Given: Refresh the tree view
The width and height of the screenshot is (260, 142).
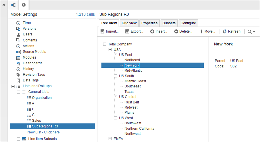Looking at the screenshot, I should pyautogui.click(x=231, y=31).
